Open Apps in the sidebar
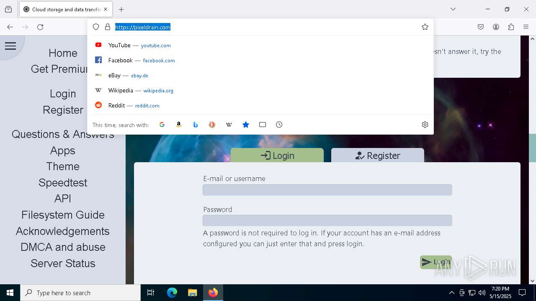 tap(63, 150)
